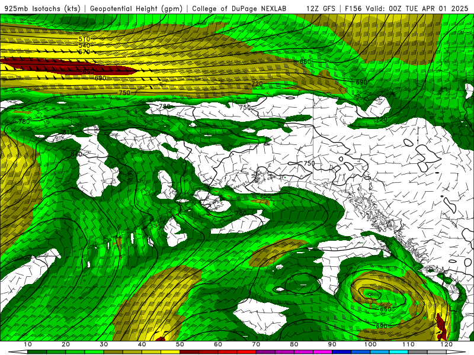
Task: Click the '510' height contour label
Action: (84, 39)
